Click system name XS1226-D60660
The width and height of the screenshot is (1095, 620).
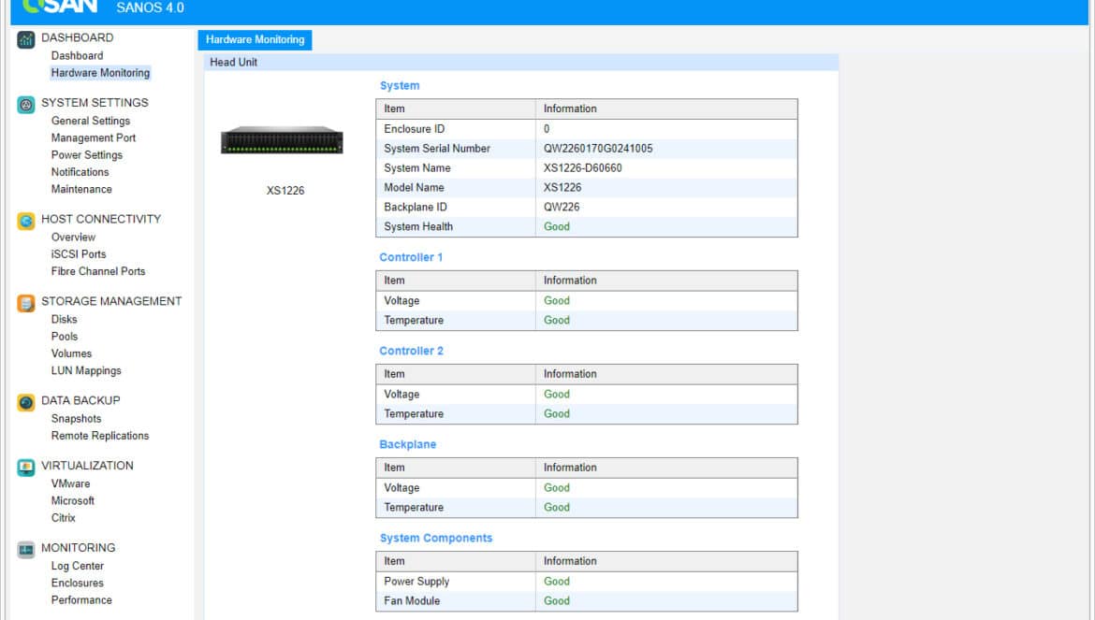tap(582, 168)
